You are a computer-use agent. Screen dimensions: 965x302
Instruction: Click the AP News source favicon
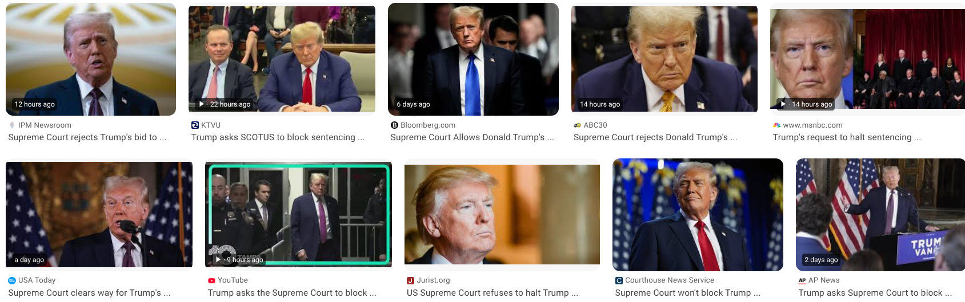[x=802, y=280]
